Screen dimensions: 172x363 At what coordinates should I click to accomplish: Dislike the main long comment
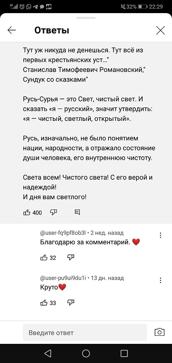coord(54,212)
